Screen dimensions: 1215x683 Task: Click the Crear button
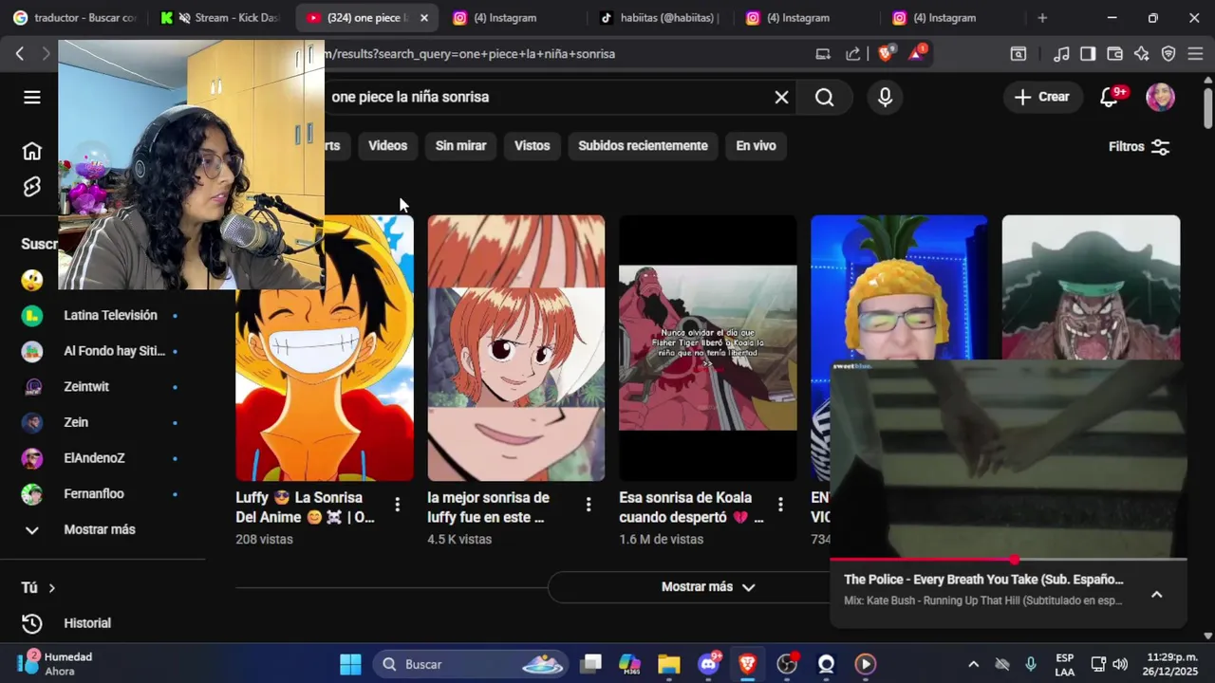(x=1041, y=97)
